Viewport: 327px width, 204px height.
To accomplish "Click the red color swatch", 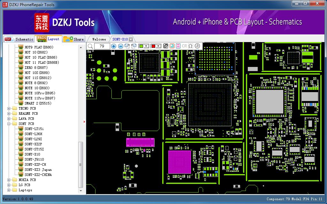I will tap(154, 46).
